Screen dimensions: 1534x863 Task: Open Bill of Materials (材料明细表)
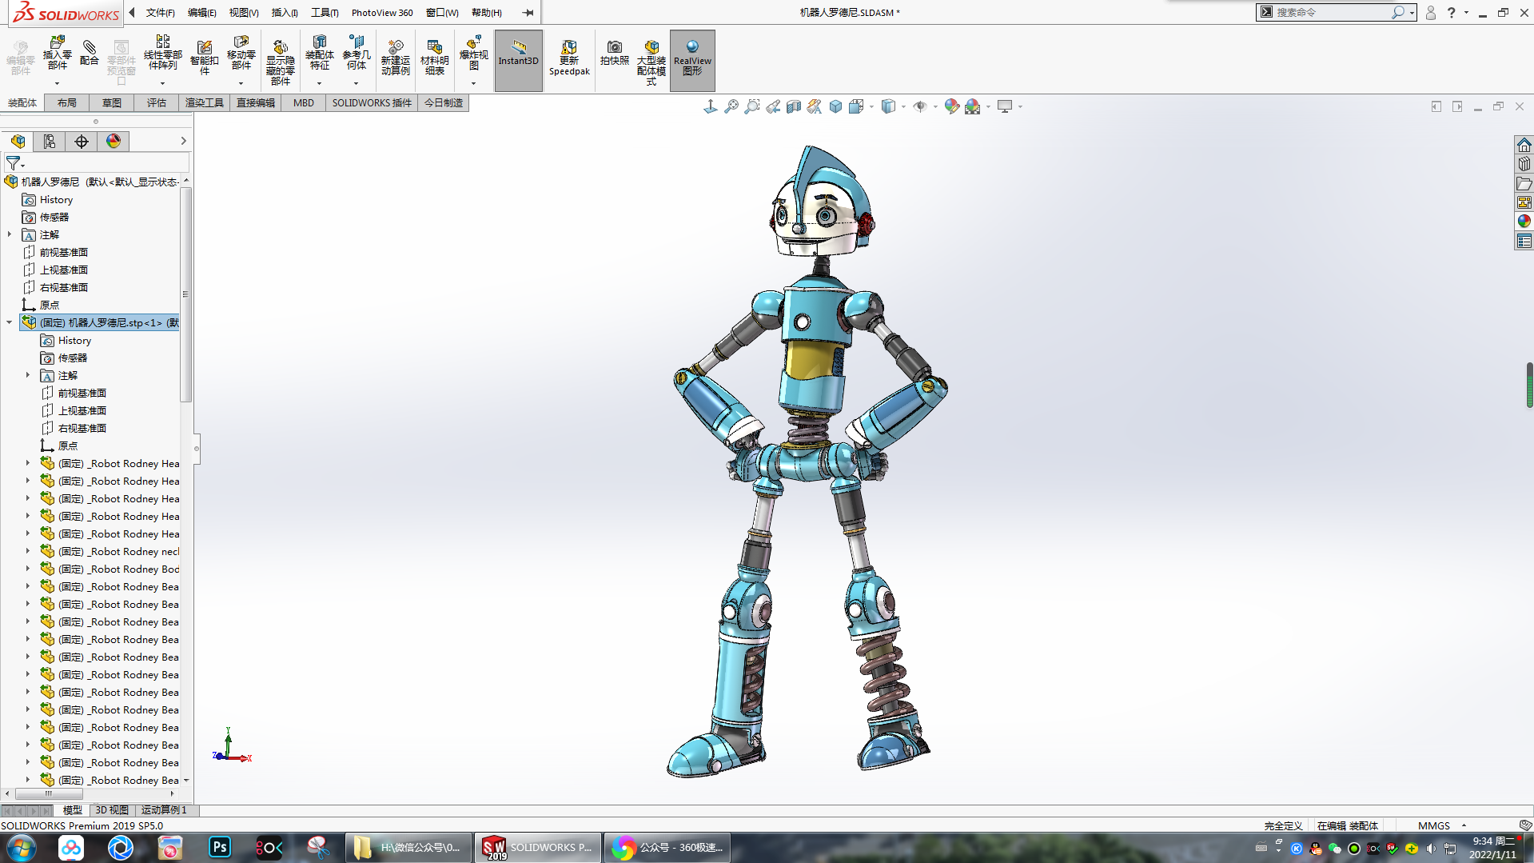point(434,58)
